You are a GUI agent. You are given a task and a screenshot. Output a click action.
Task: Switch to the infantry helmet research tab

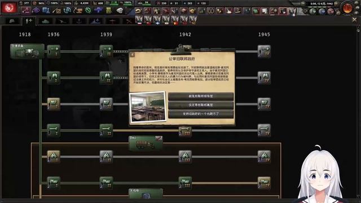click(x=12, y=21)
